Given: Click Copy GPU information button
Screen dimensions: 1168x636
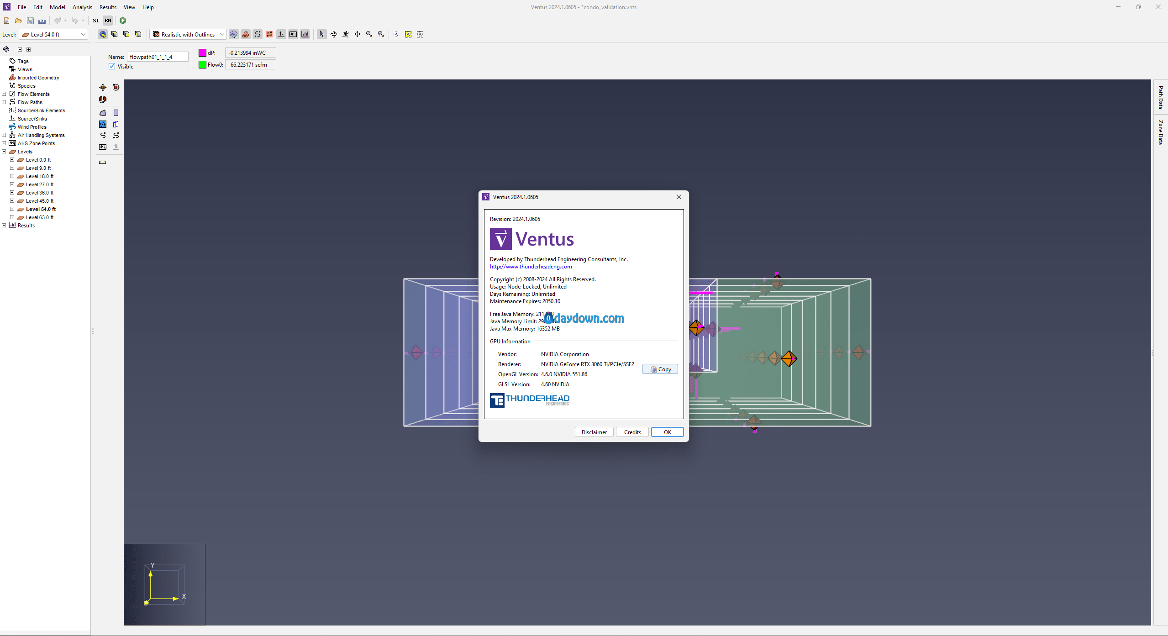Looking at the screenshot, I should pos(660,369).
